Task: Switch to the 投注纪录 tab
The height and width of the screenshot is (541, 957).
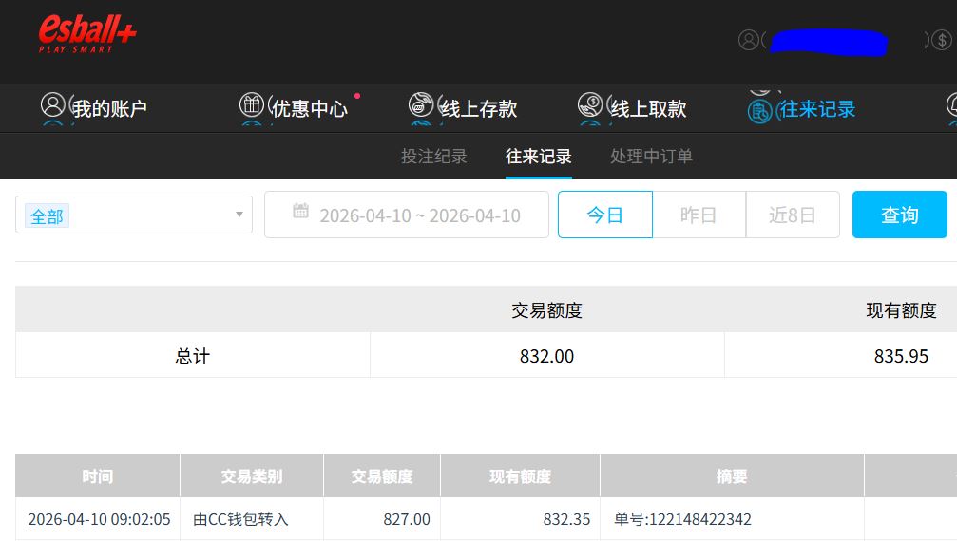Action: [434, 157]
